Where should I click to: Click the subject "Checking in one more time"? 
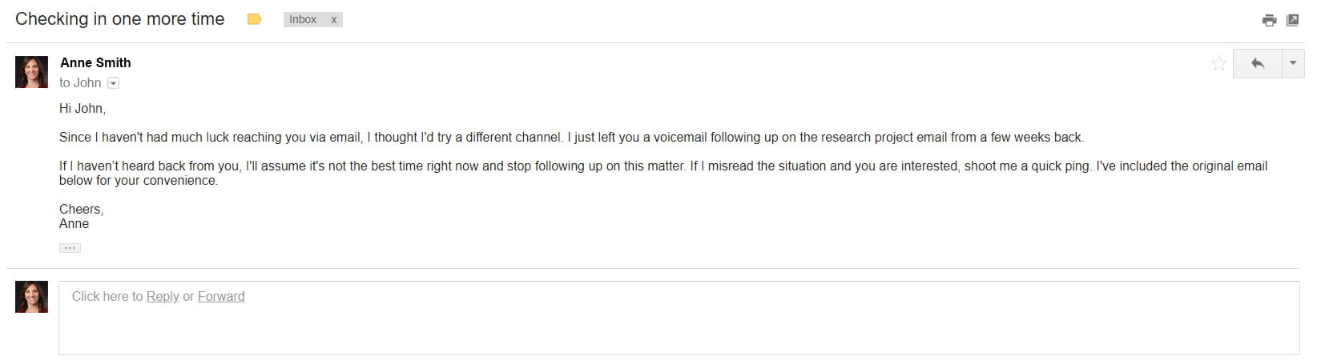[x=120, y=19]
